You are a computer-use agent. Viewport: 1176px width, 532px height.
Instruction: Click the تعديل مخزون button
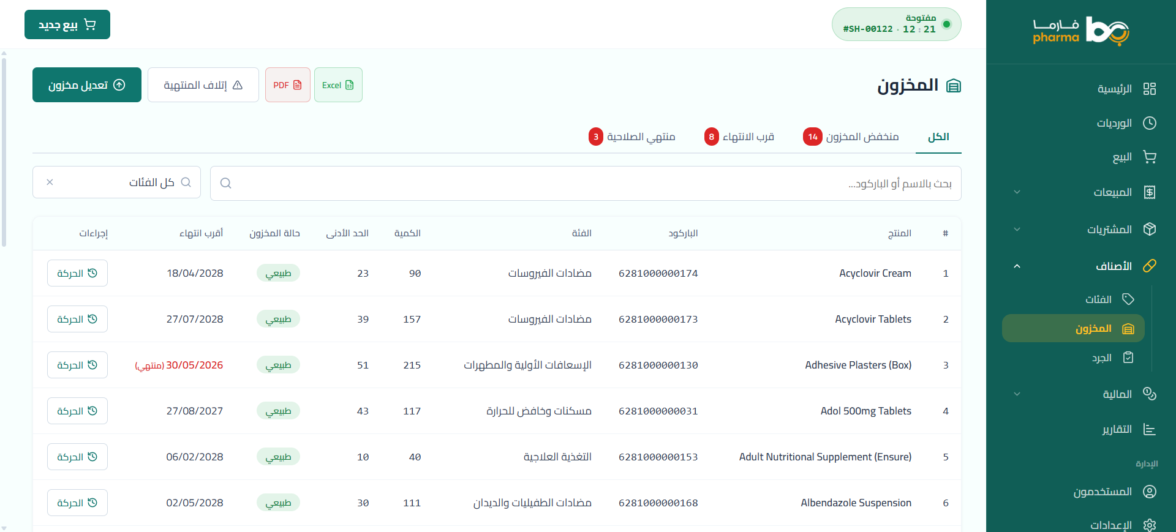pyautogui.click(x=87, y=85)
